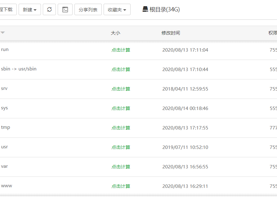Click 点击计算 for the sbin row
This screenshot has height=203, width=277.
coord(121,70)
